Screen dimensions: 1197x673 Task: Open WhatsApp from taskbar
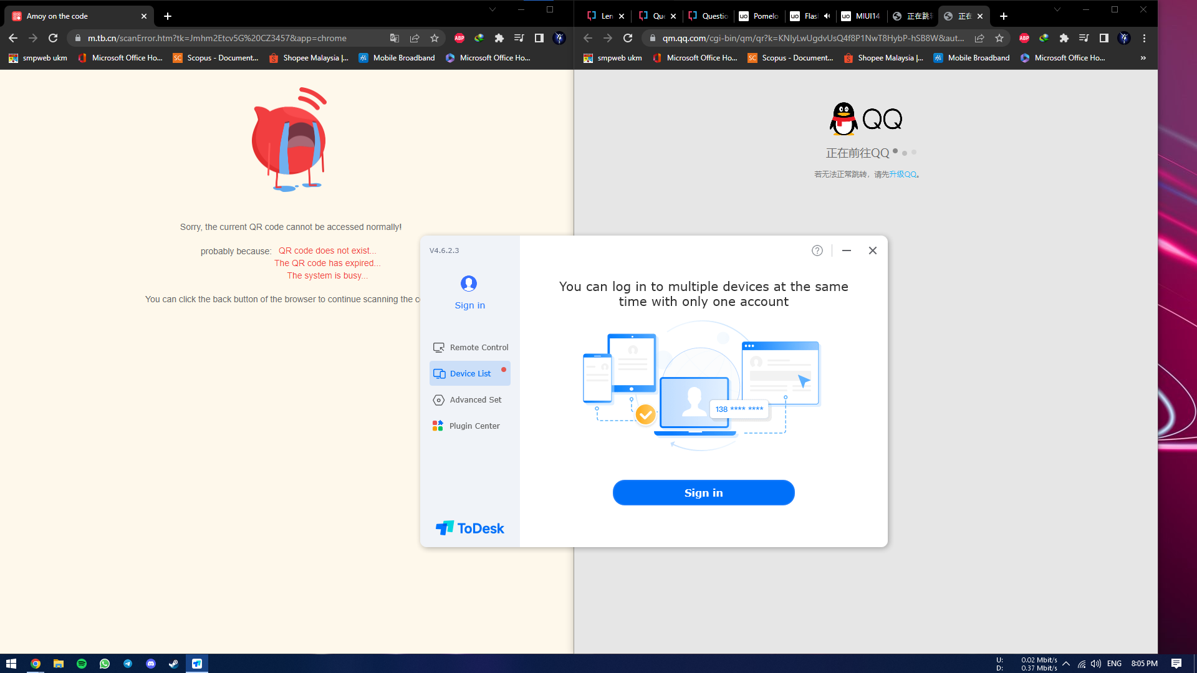[x=105, y=664]
